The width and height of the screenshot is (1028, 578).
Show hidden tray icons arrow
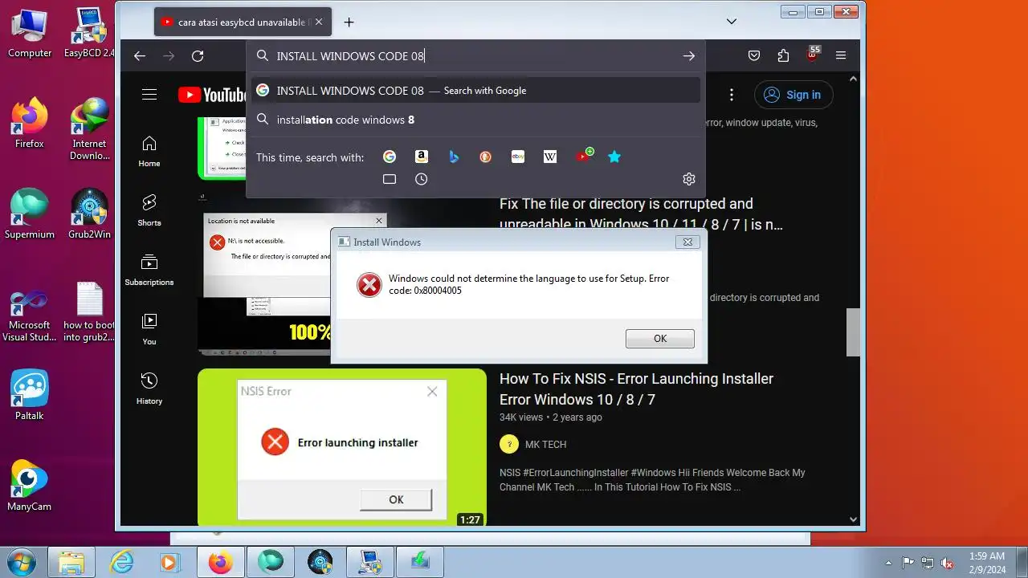click(x=888, y=563)
